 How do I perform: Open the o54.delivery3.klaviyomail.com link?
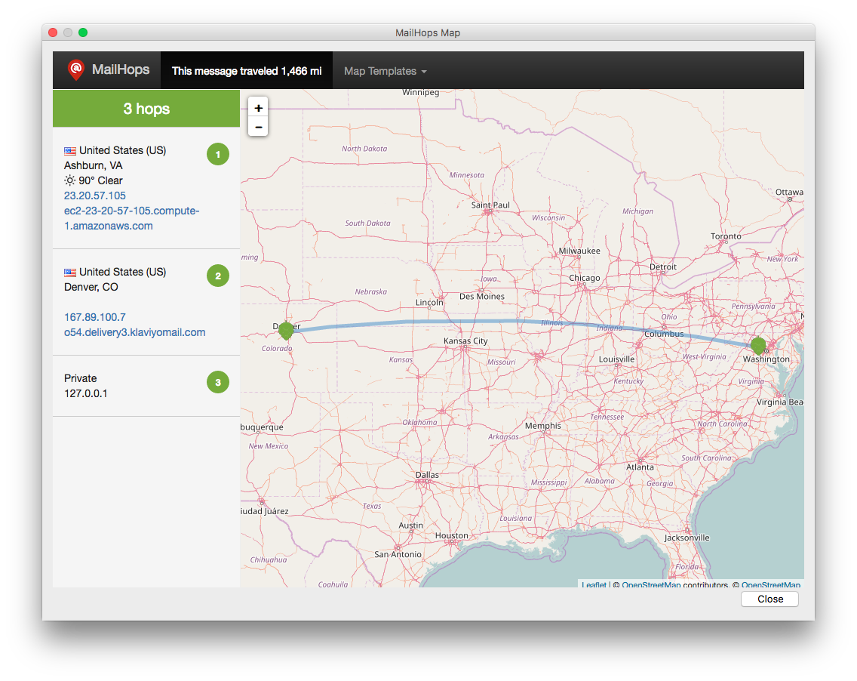134,332
